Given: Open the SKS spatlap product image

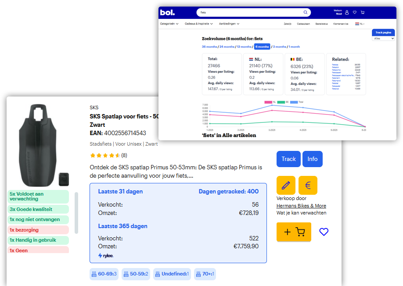Looking at the screenshot, I should coord(38,145).
